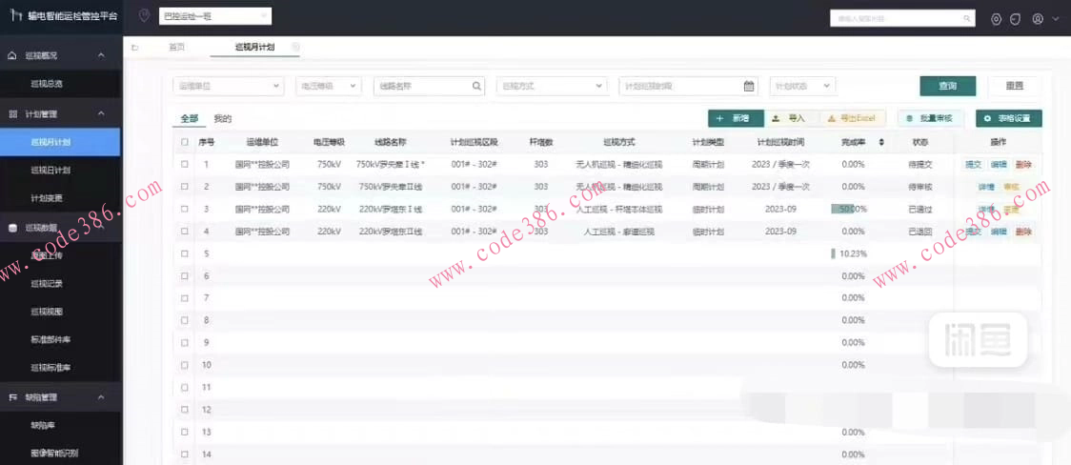
Task: Click the sidebar collapse icon left of 首页 tab
Action: [x=134, y=47]
